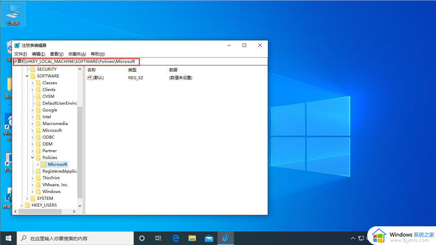Select the OEM folder icon
This screenshot has height=245, width=436.
coord(38,144)
